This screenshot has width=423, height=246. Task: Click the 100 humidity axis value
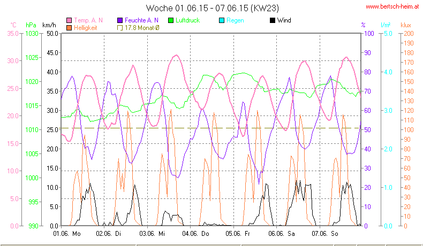pyautogui.click(x=369, y=33)
